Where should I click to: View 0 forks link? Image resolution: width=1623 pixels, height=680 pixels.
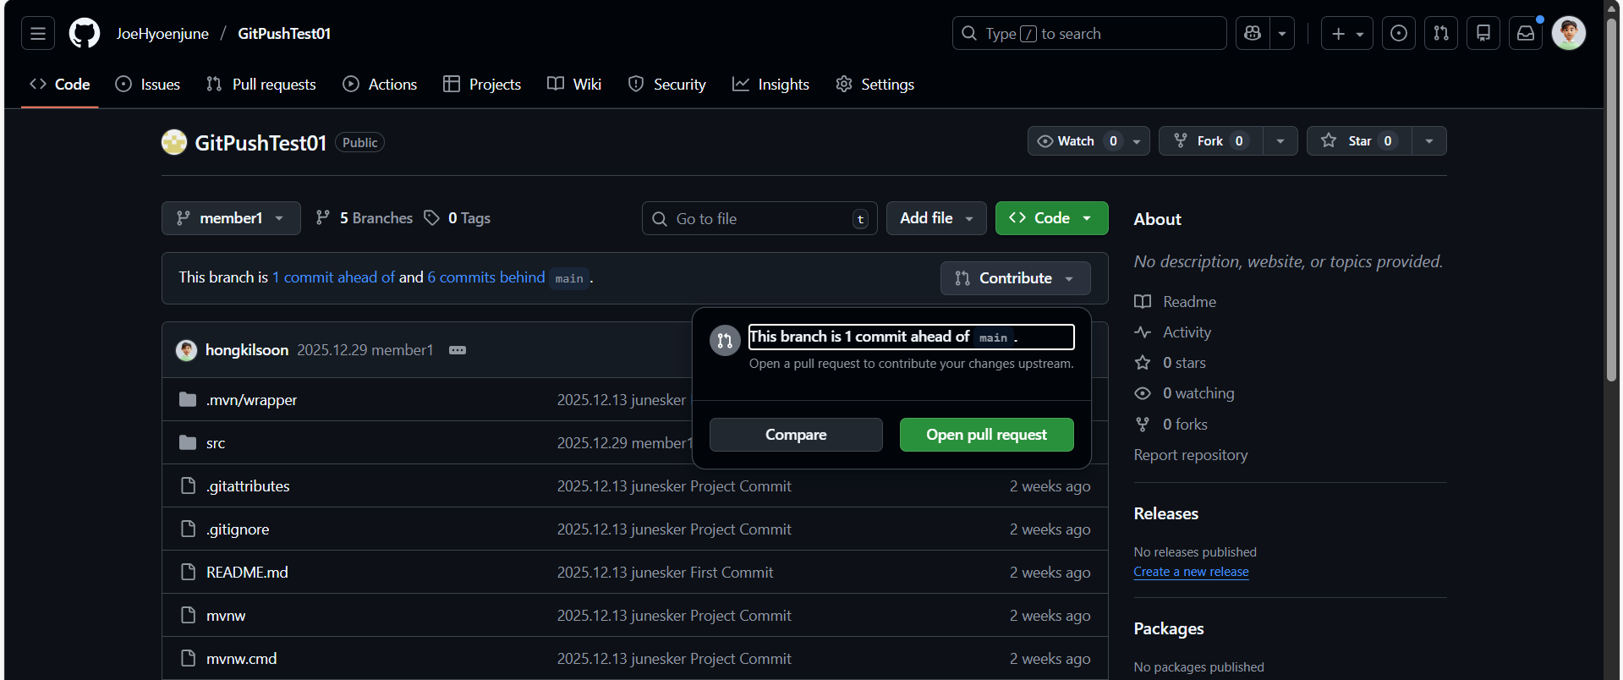pos(1171,425)
